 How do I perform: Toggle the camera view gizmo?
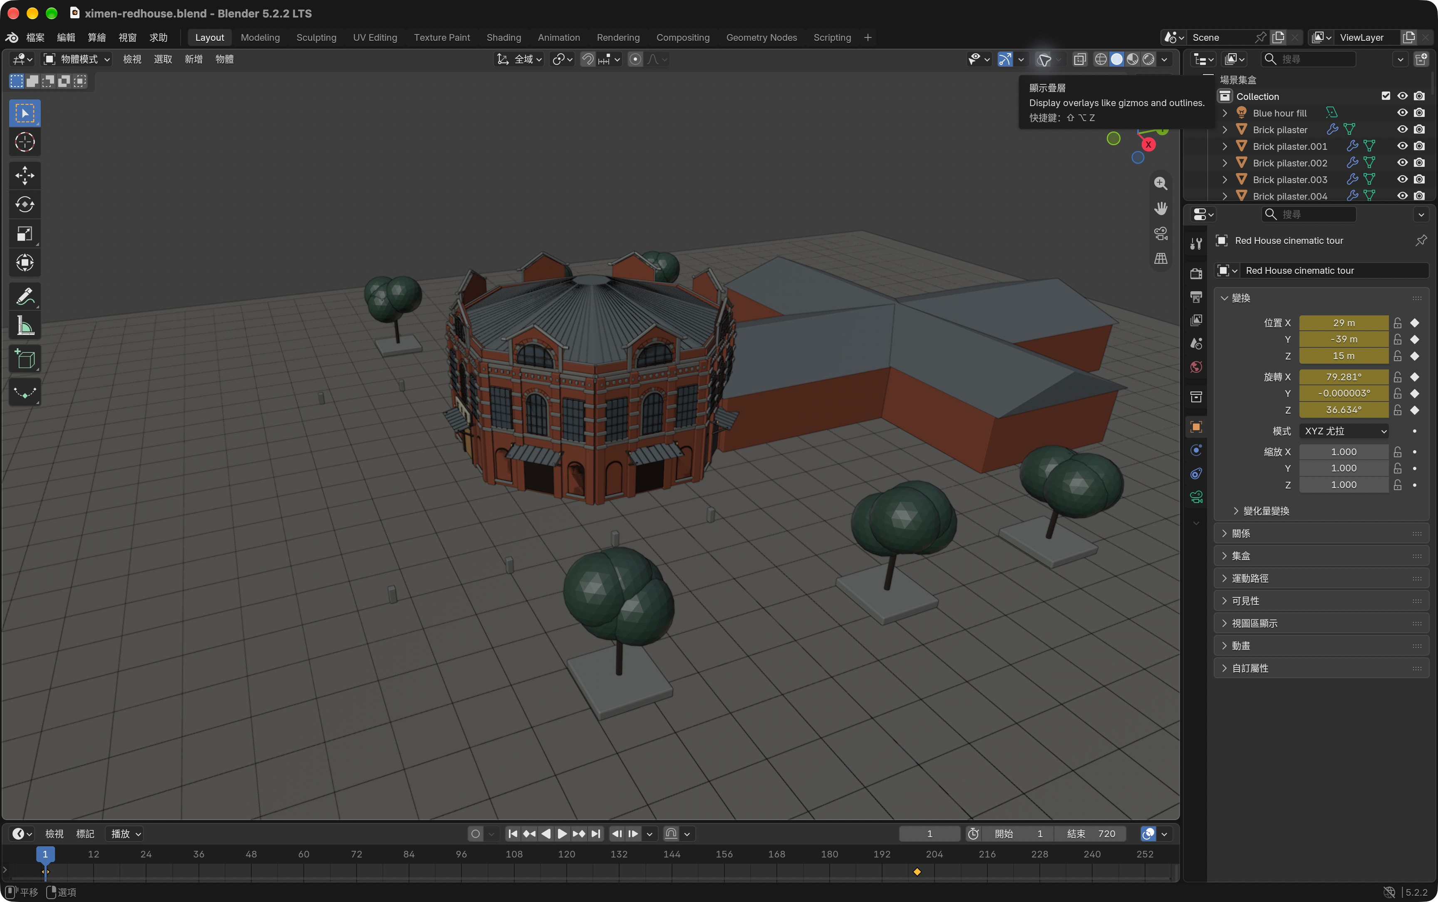pyautogui.click(x=1160, y=234)
